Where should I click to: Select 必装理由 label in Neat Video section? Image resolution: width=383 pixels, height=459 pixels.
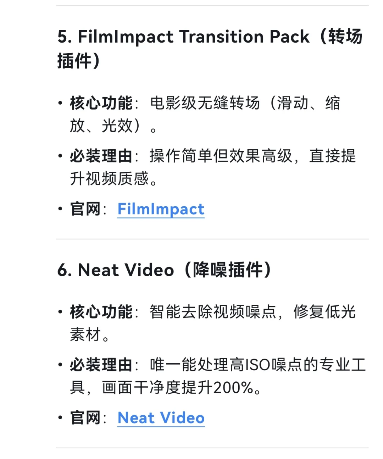tap(101, 365)
